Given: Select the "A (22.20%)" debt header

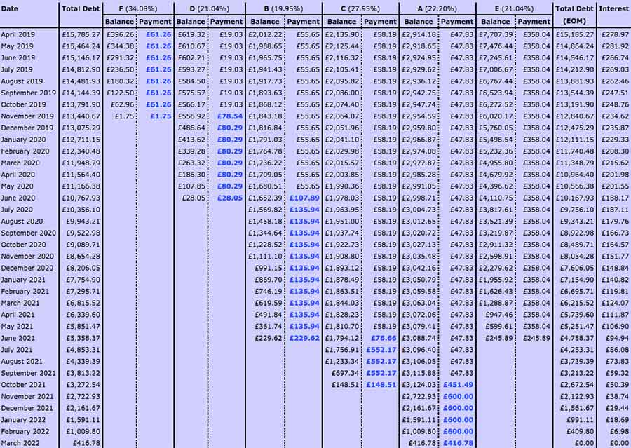Looking at the screenshot, I should click(x=437, y=8).
